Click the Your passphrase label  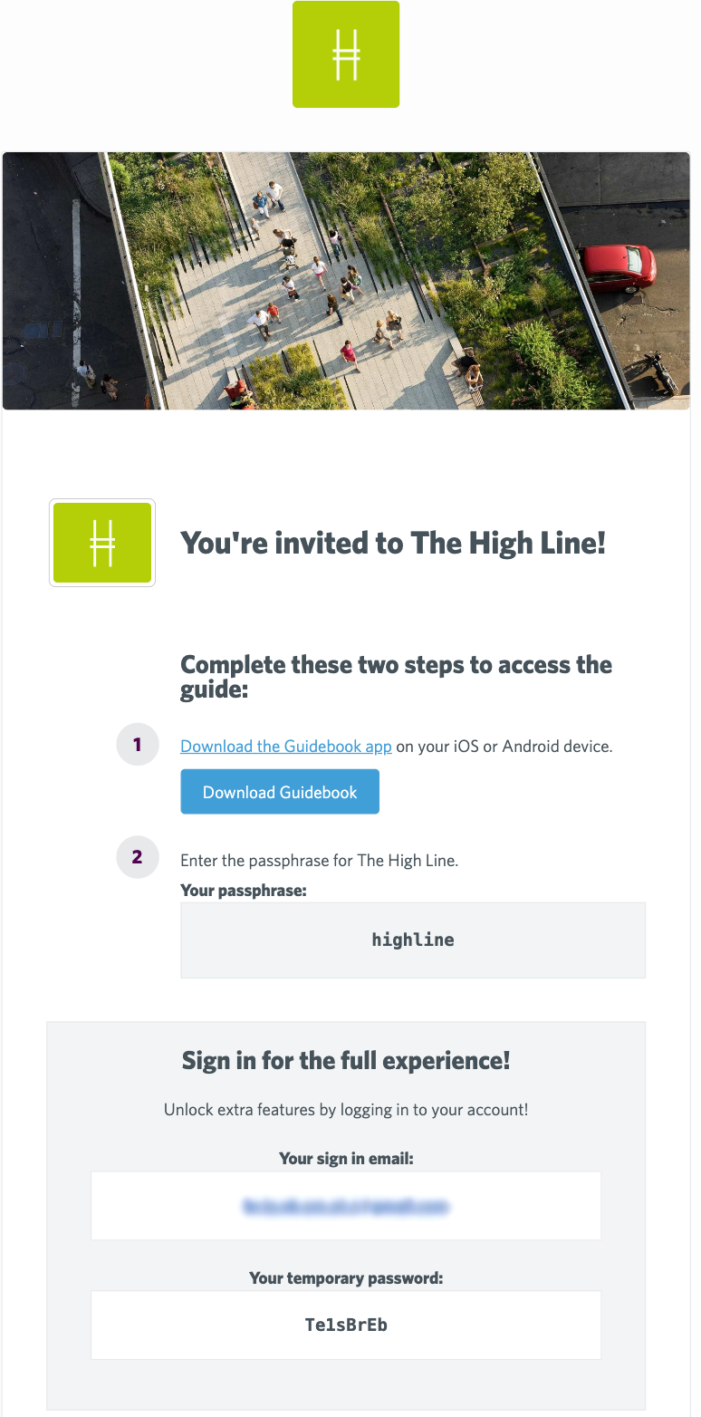(x=244, y=891)
